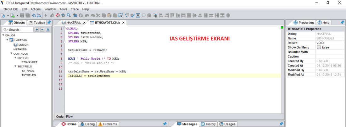Click the Search field in the Objects panel

pyautogui.click(x=18, y=29)
